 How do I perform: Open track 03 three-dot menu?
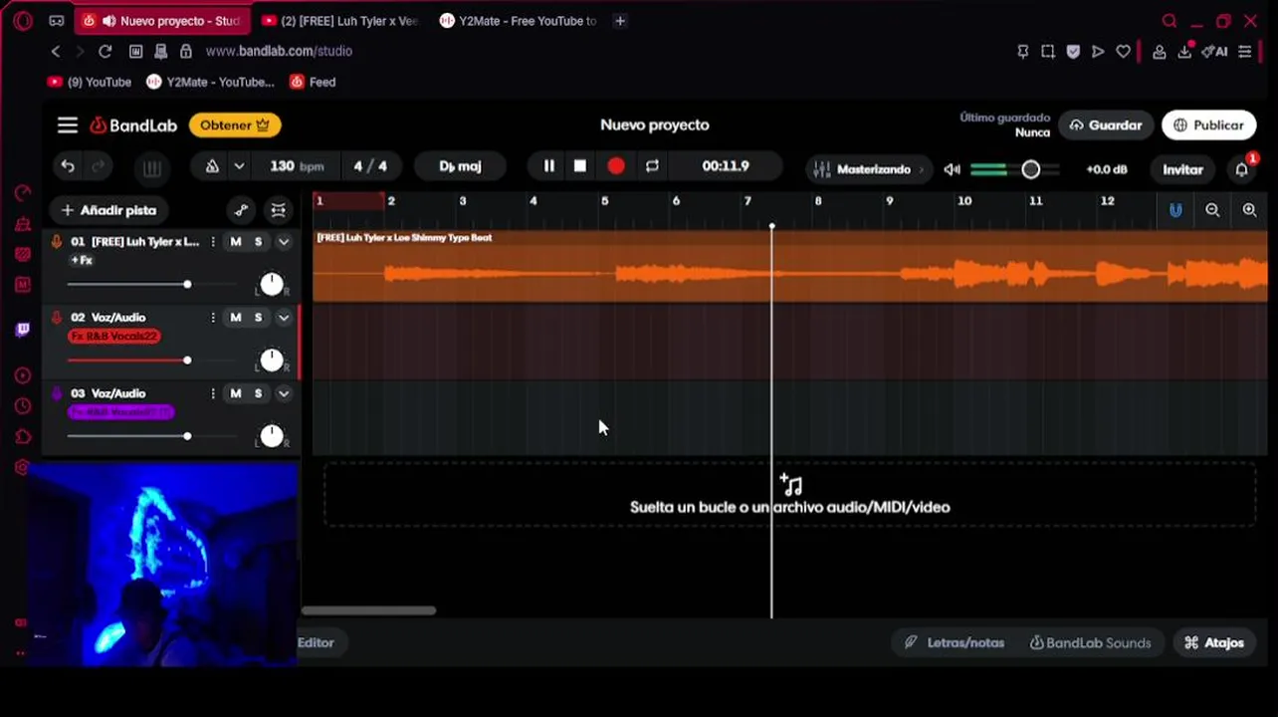coord(213,393)
